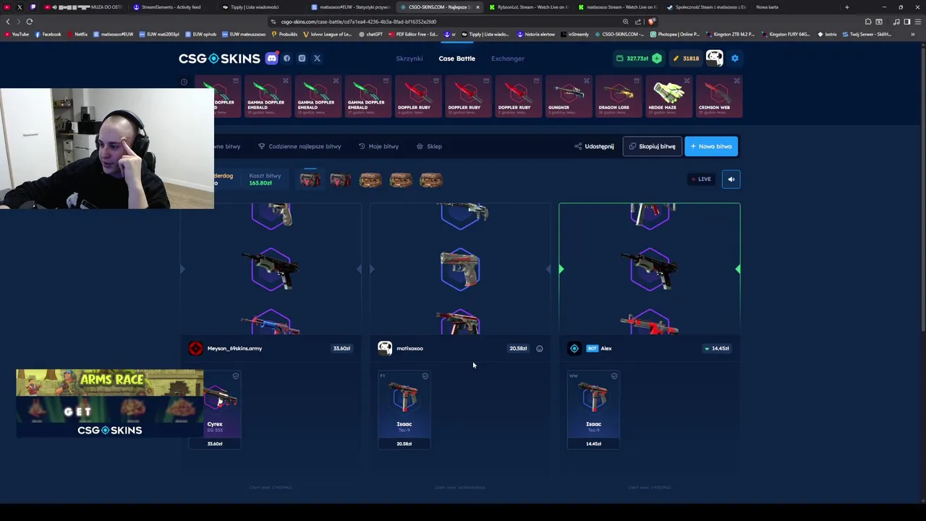The height and width of the screenshot is (521, 926).
Task: Click the 33.60zł total for Meyson
Action: point(341,348)
